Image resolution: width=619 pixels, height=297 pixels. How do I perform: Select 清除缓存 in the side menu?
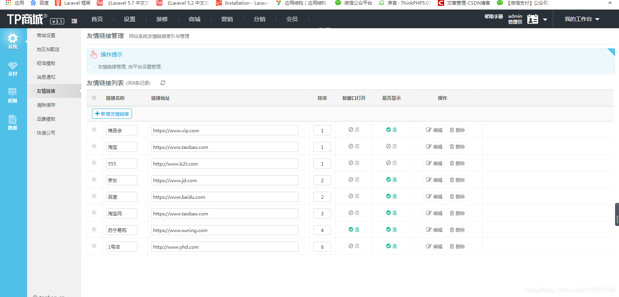point(46,105)
